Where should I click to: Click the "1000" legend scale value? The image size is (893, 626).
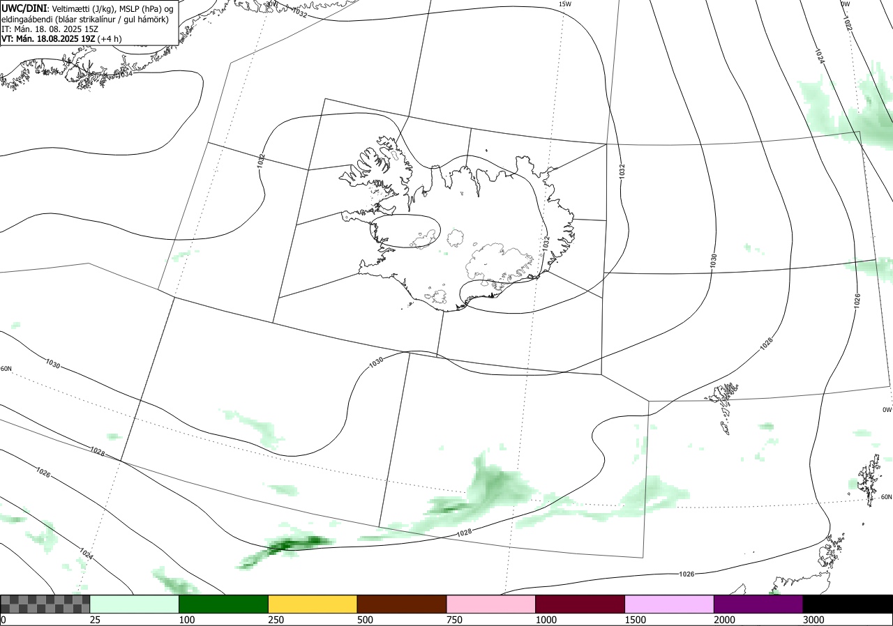click(546, 620)
